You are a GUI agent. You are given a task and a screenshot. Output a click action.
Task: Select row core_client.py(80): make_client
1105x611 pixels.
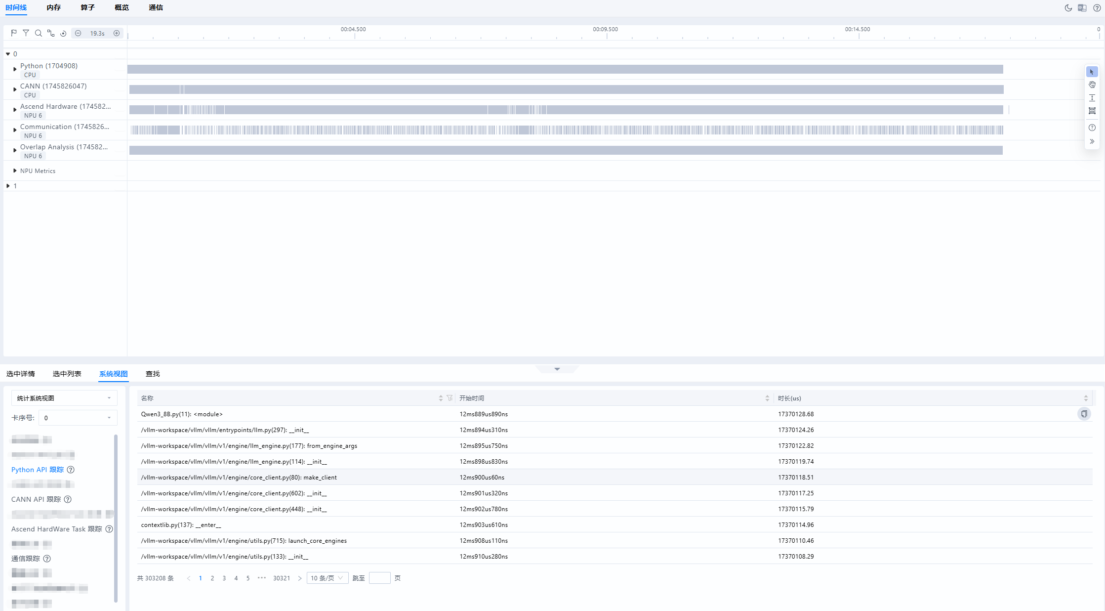click(x=614, y=477)
